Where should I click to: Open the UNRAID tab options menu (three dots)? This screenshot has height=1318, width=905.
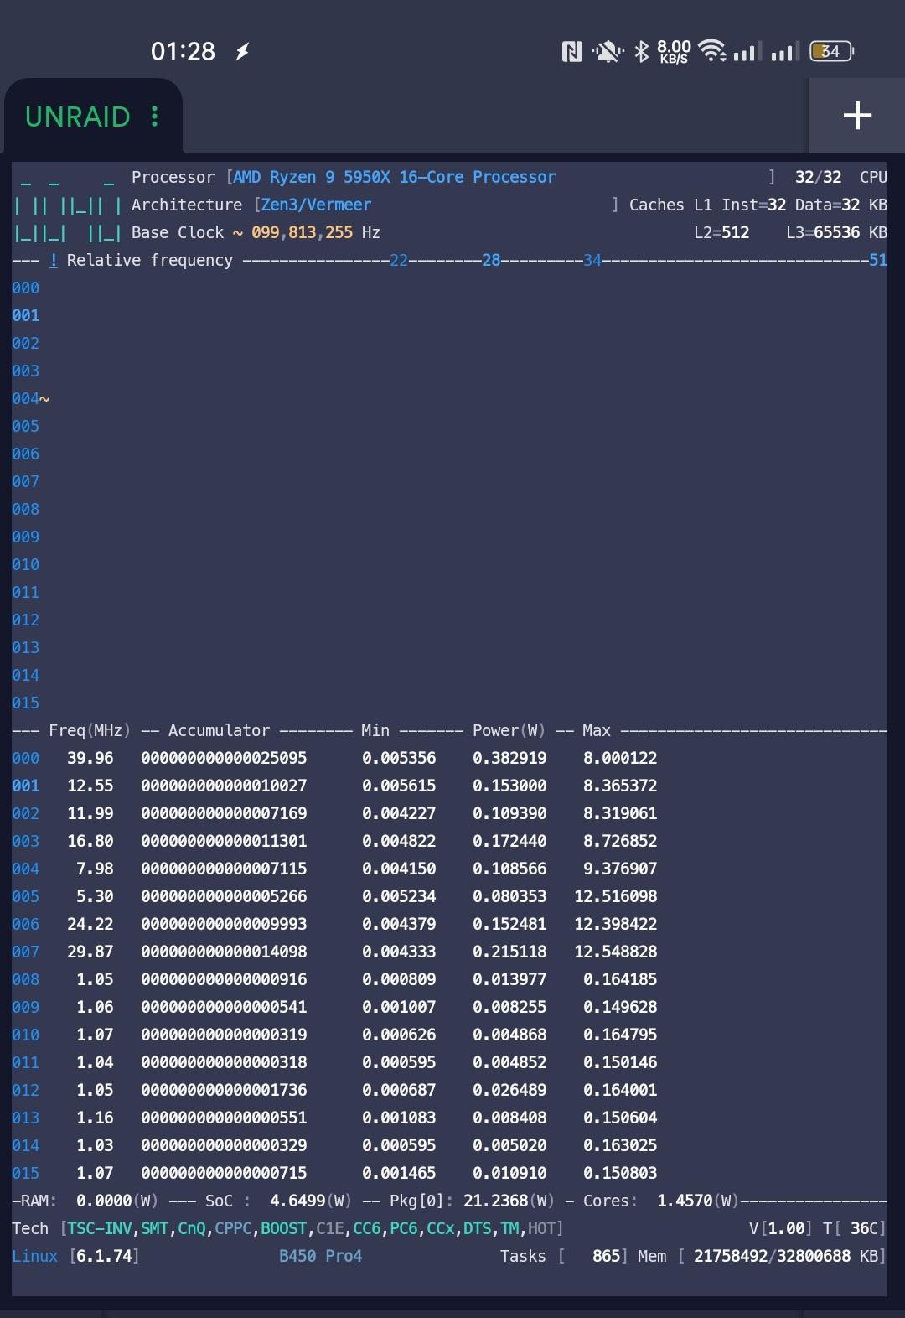[154, 117]
